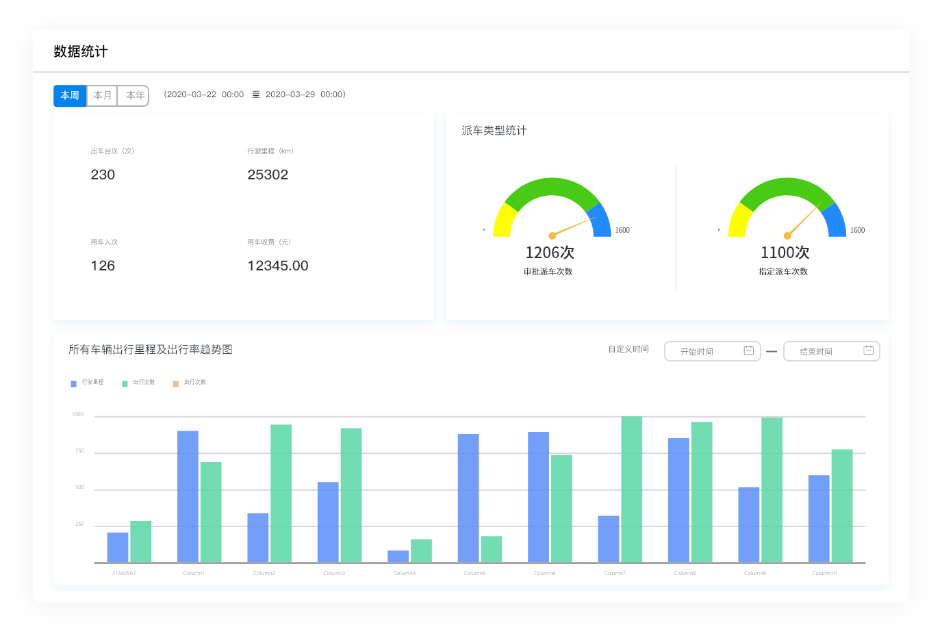Click the green bar for Column7
Viewport: 942px width, 638px height.
631,489
